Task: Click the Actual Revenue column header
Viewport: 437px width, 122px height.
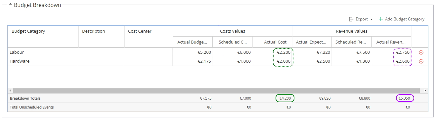Action: click(391, 42)
